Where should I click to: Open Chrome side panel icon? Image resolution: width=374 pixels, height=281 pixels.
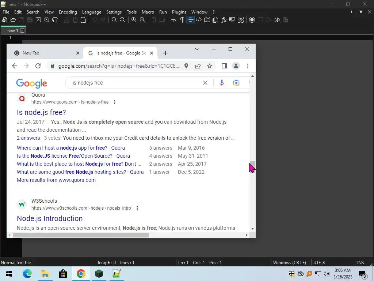(x=224, y=66)
